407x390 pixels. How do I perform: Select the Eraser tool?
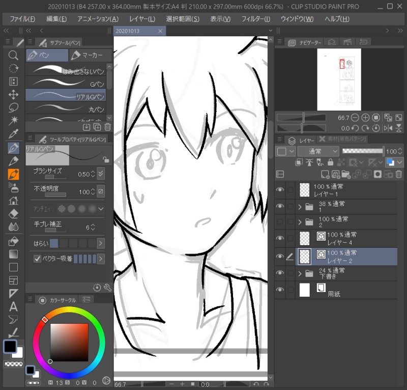click(x=13, y=214)
